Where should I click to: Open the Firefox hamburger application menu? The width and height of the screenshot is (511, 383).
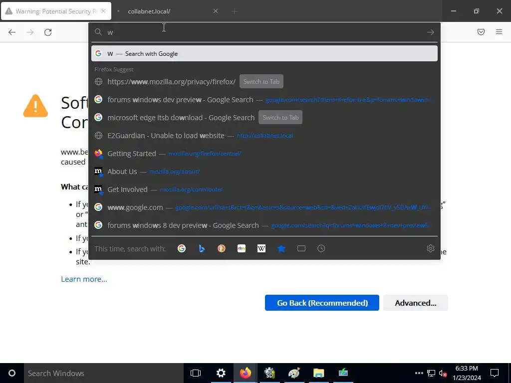pyautogui.click(x=499, y=32)
